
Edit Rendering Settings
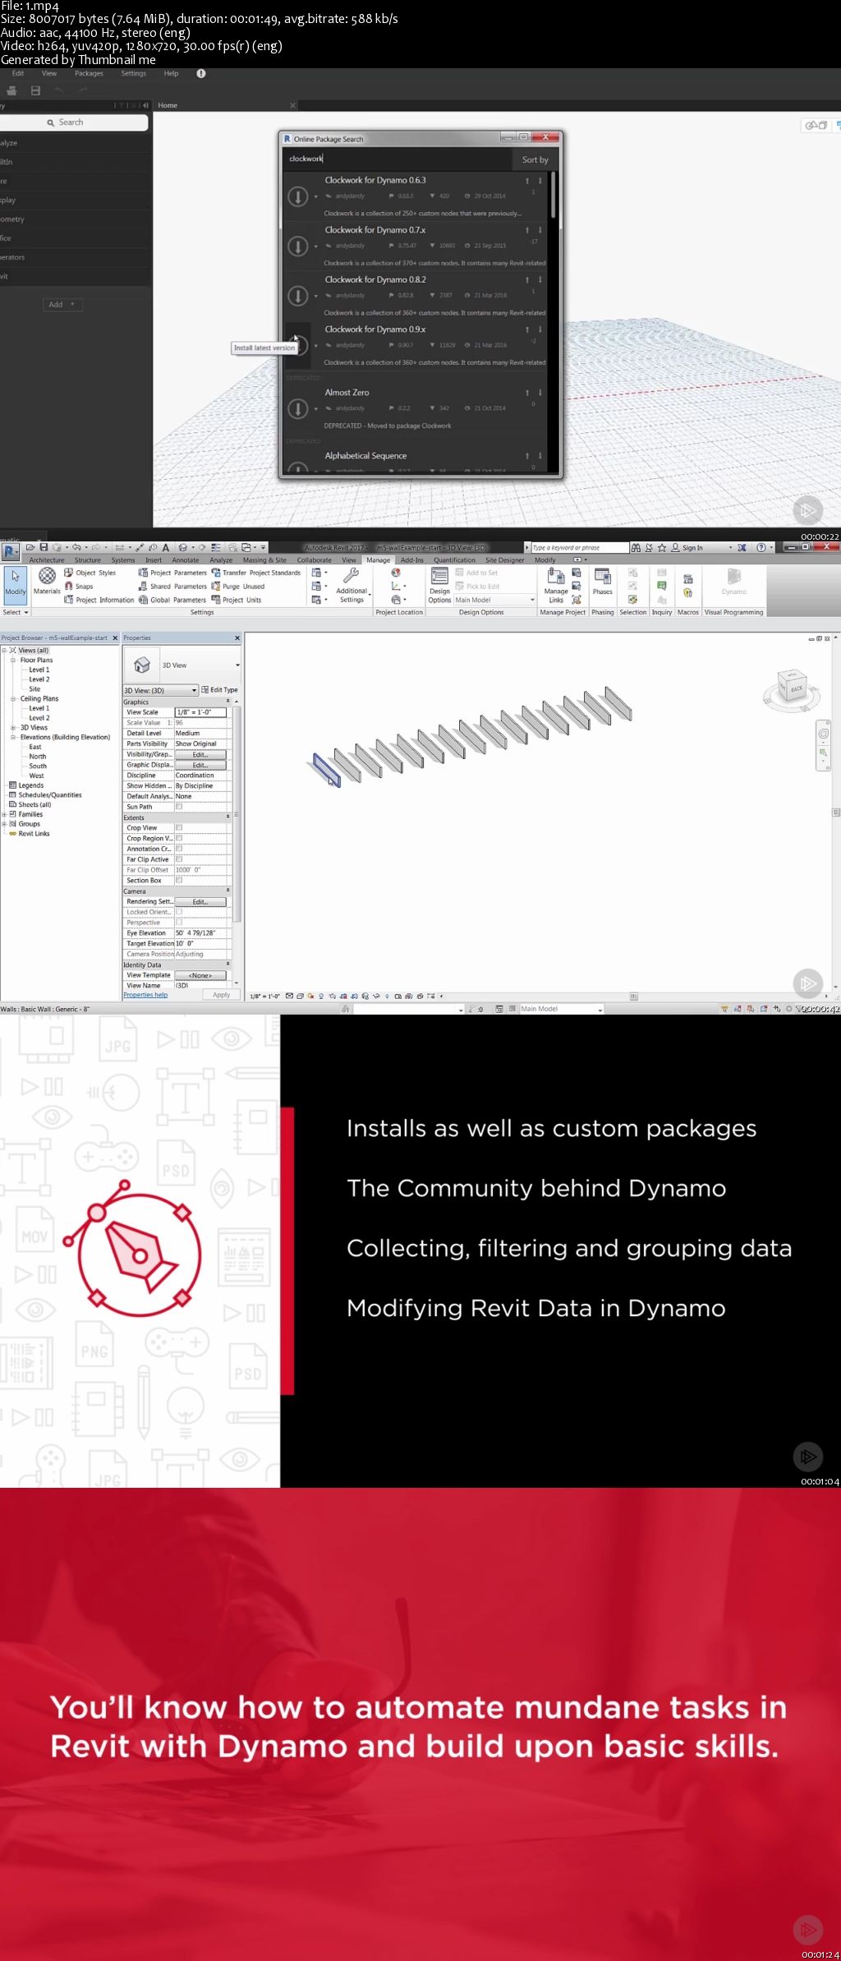click(200, 902)
